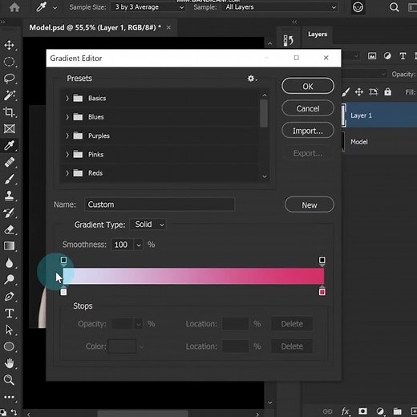Screen dimensions: 417x417
Task: Select Layer 1 in Layers panel
Action: click(x=379, y=115)
